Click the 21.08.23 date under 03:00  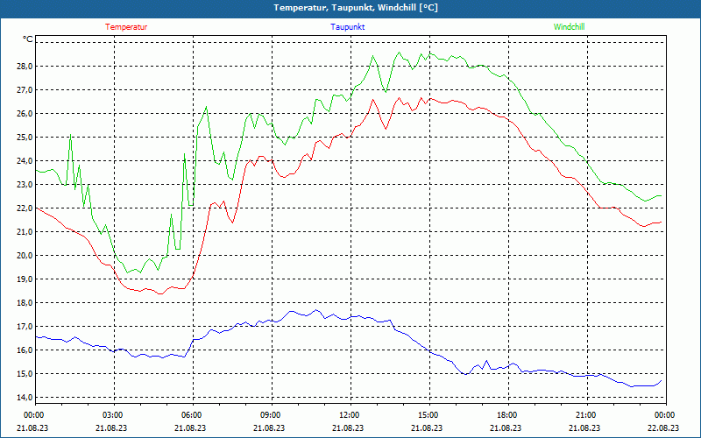[x=111, y=427]
